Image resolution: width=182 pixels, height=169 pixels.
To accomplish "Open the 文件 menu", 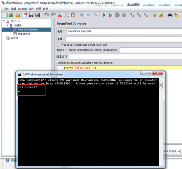I will click(x=6, y=9).
